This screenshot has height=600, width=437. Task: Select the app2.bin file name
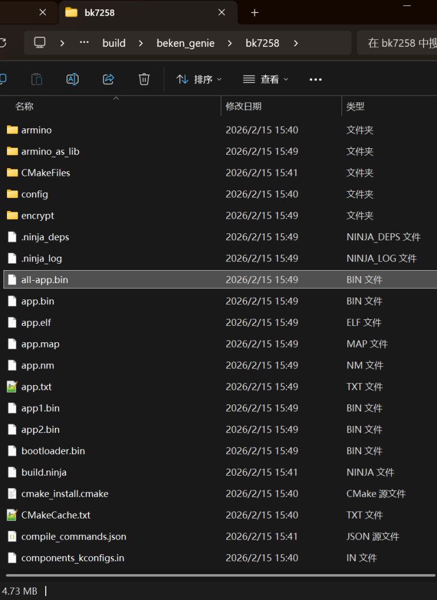40,429
